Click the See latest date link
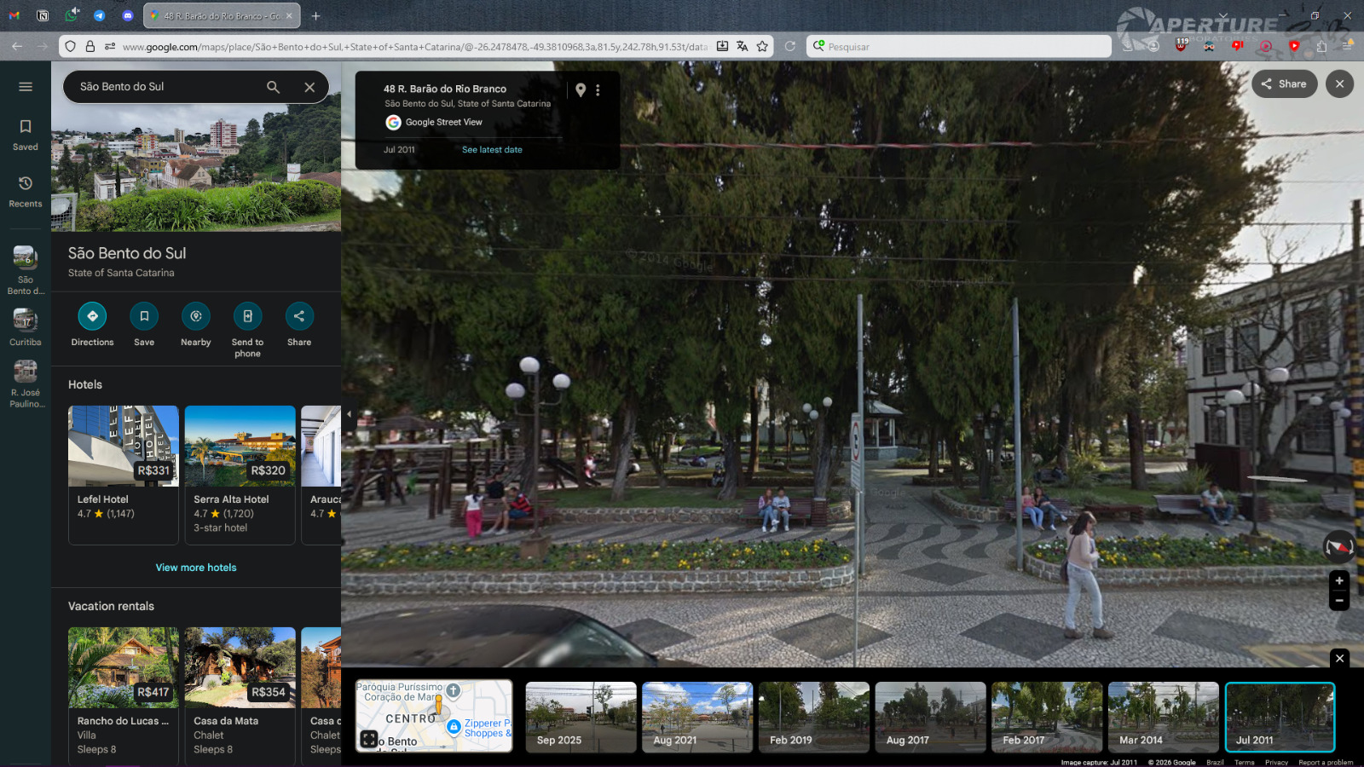 [x=492, y=150]
